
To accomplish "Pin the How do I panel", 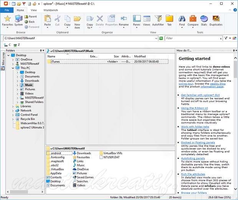I will coord(234,50).
